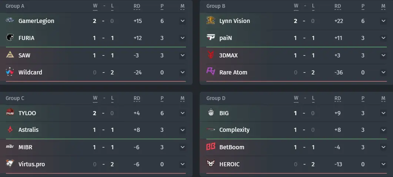Click the Virtus.pro bear logo

[10, 164]
